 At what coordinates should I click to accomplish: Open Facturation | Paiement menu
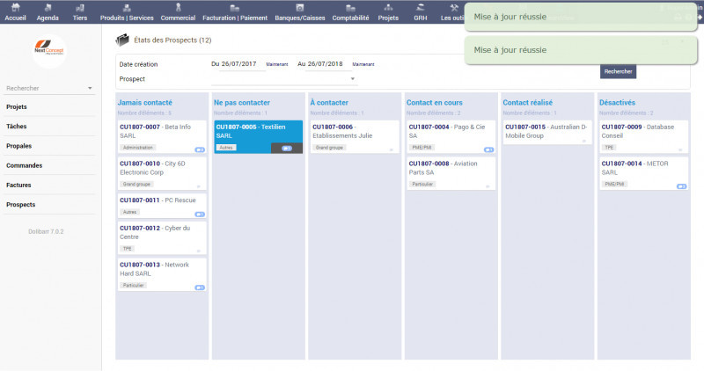[x=235, y=12]
